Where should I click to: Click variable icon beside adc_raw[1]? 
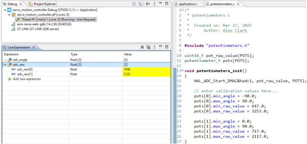pyautogui.click(x=14, y=74)
